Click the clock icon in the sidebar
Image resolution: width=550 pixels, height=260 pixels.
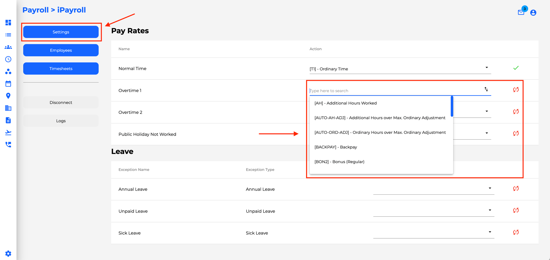click(x=8, y=59)
